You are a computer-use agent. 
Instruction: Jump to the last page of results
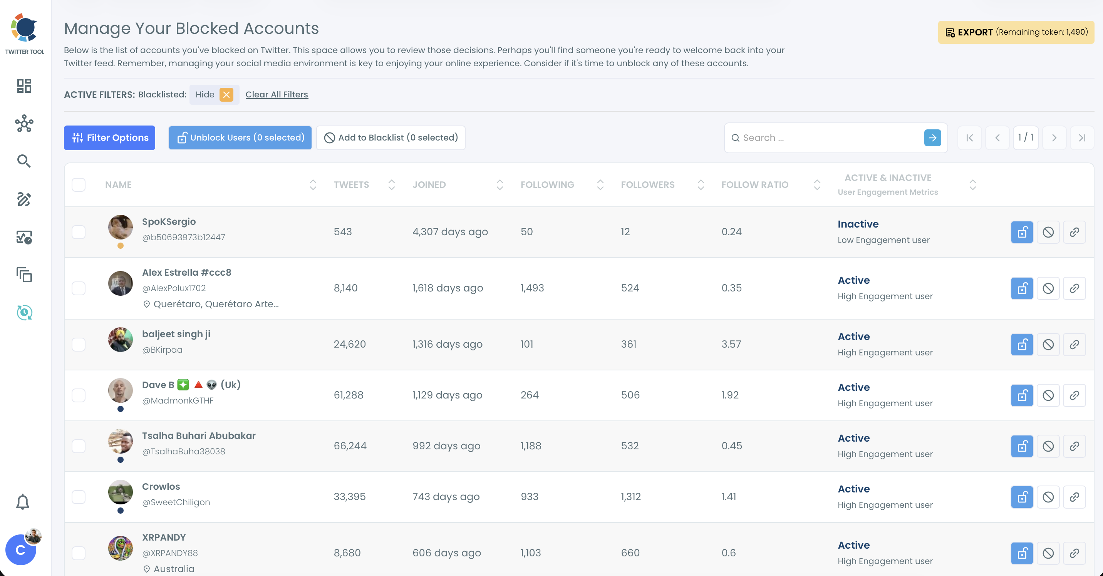click(1082, 138)
